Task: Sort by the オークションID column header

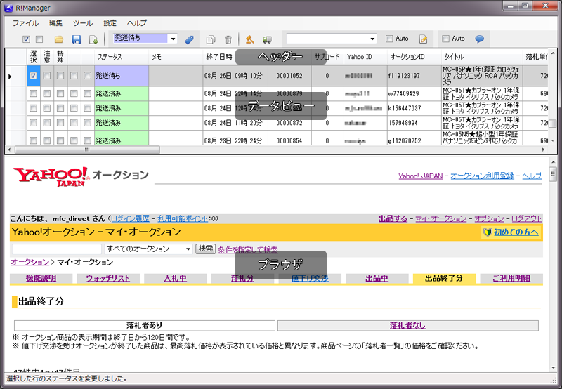Action: tap(414, 57)
